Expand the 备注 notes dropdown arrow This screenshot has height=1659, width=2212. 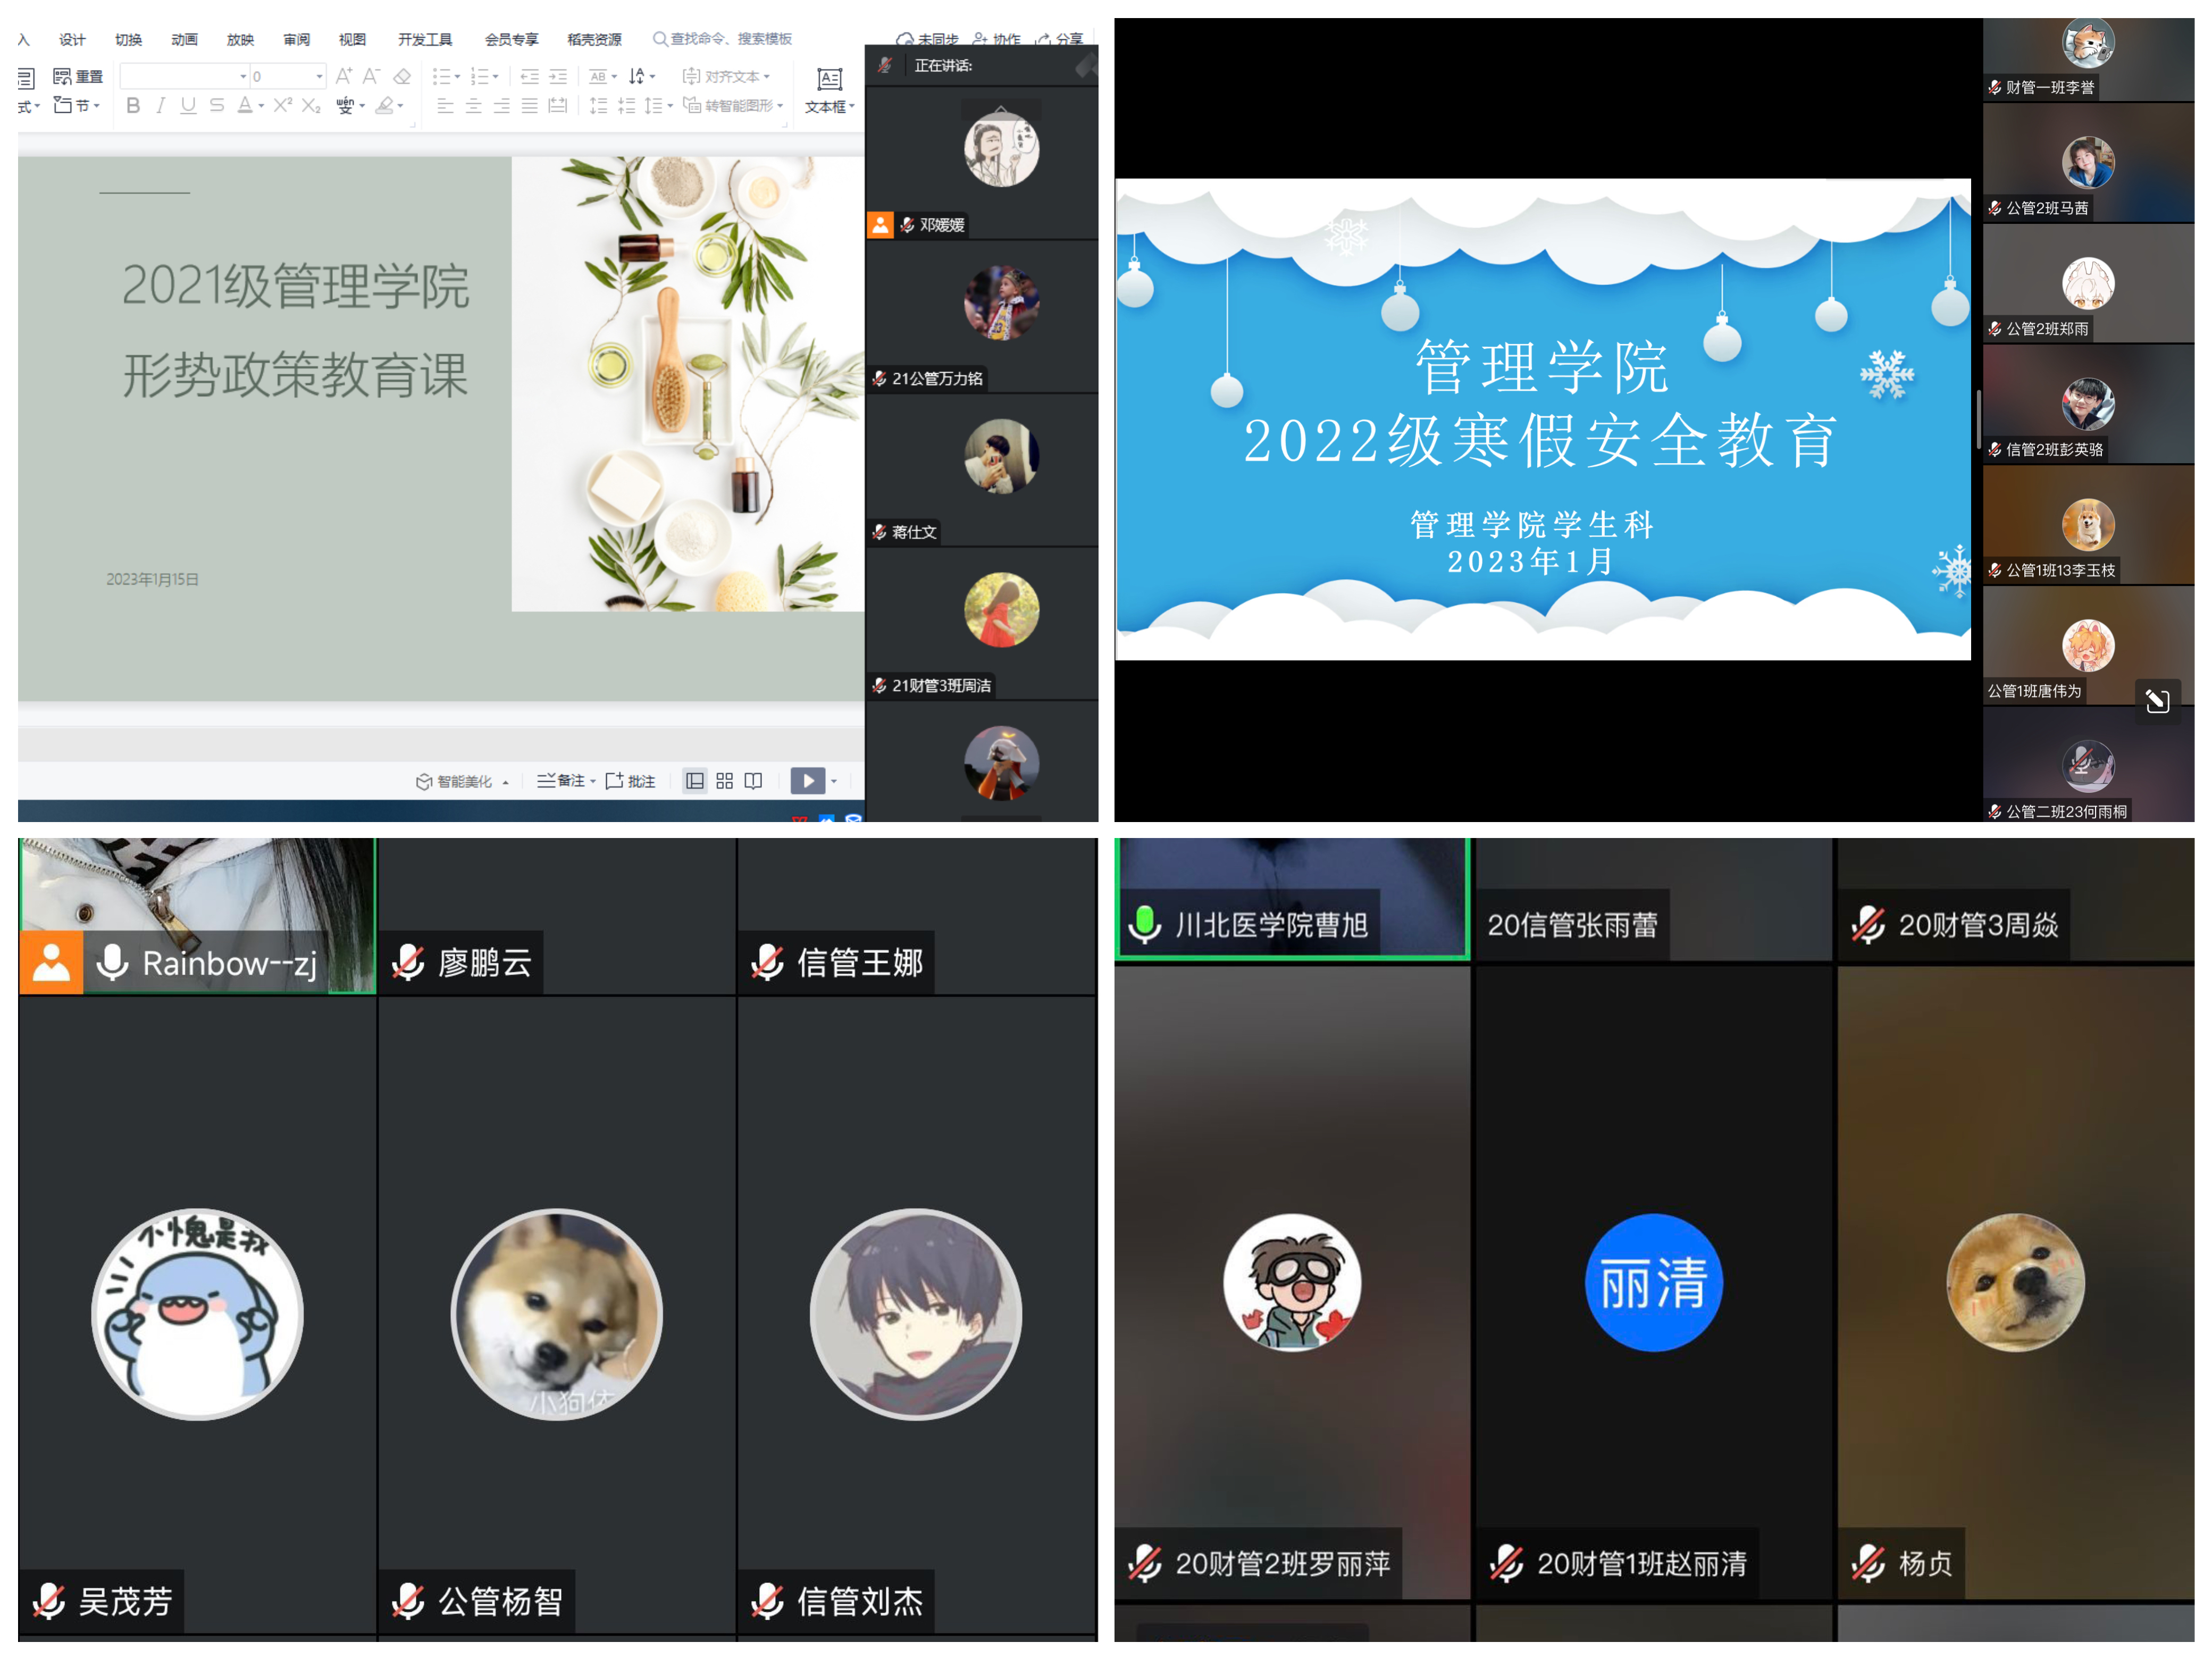coord(593,782)
